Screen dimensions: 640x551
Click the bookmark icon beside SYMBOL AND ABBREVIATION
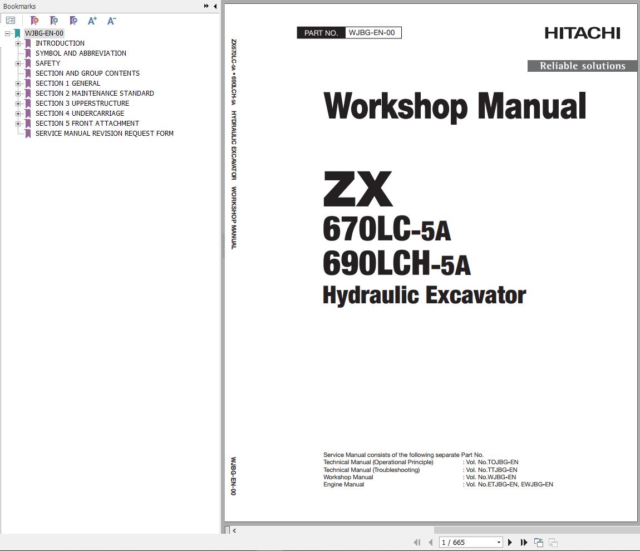[x=28, y=53]
